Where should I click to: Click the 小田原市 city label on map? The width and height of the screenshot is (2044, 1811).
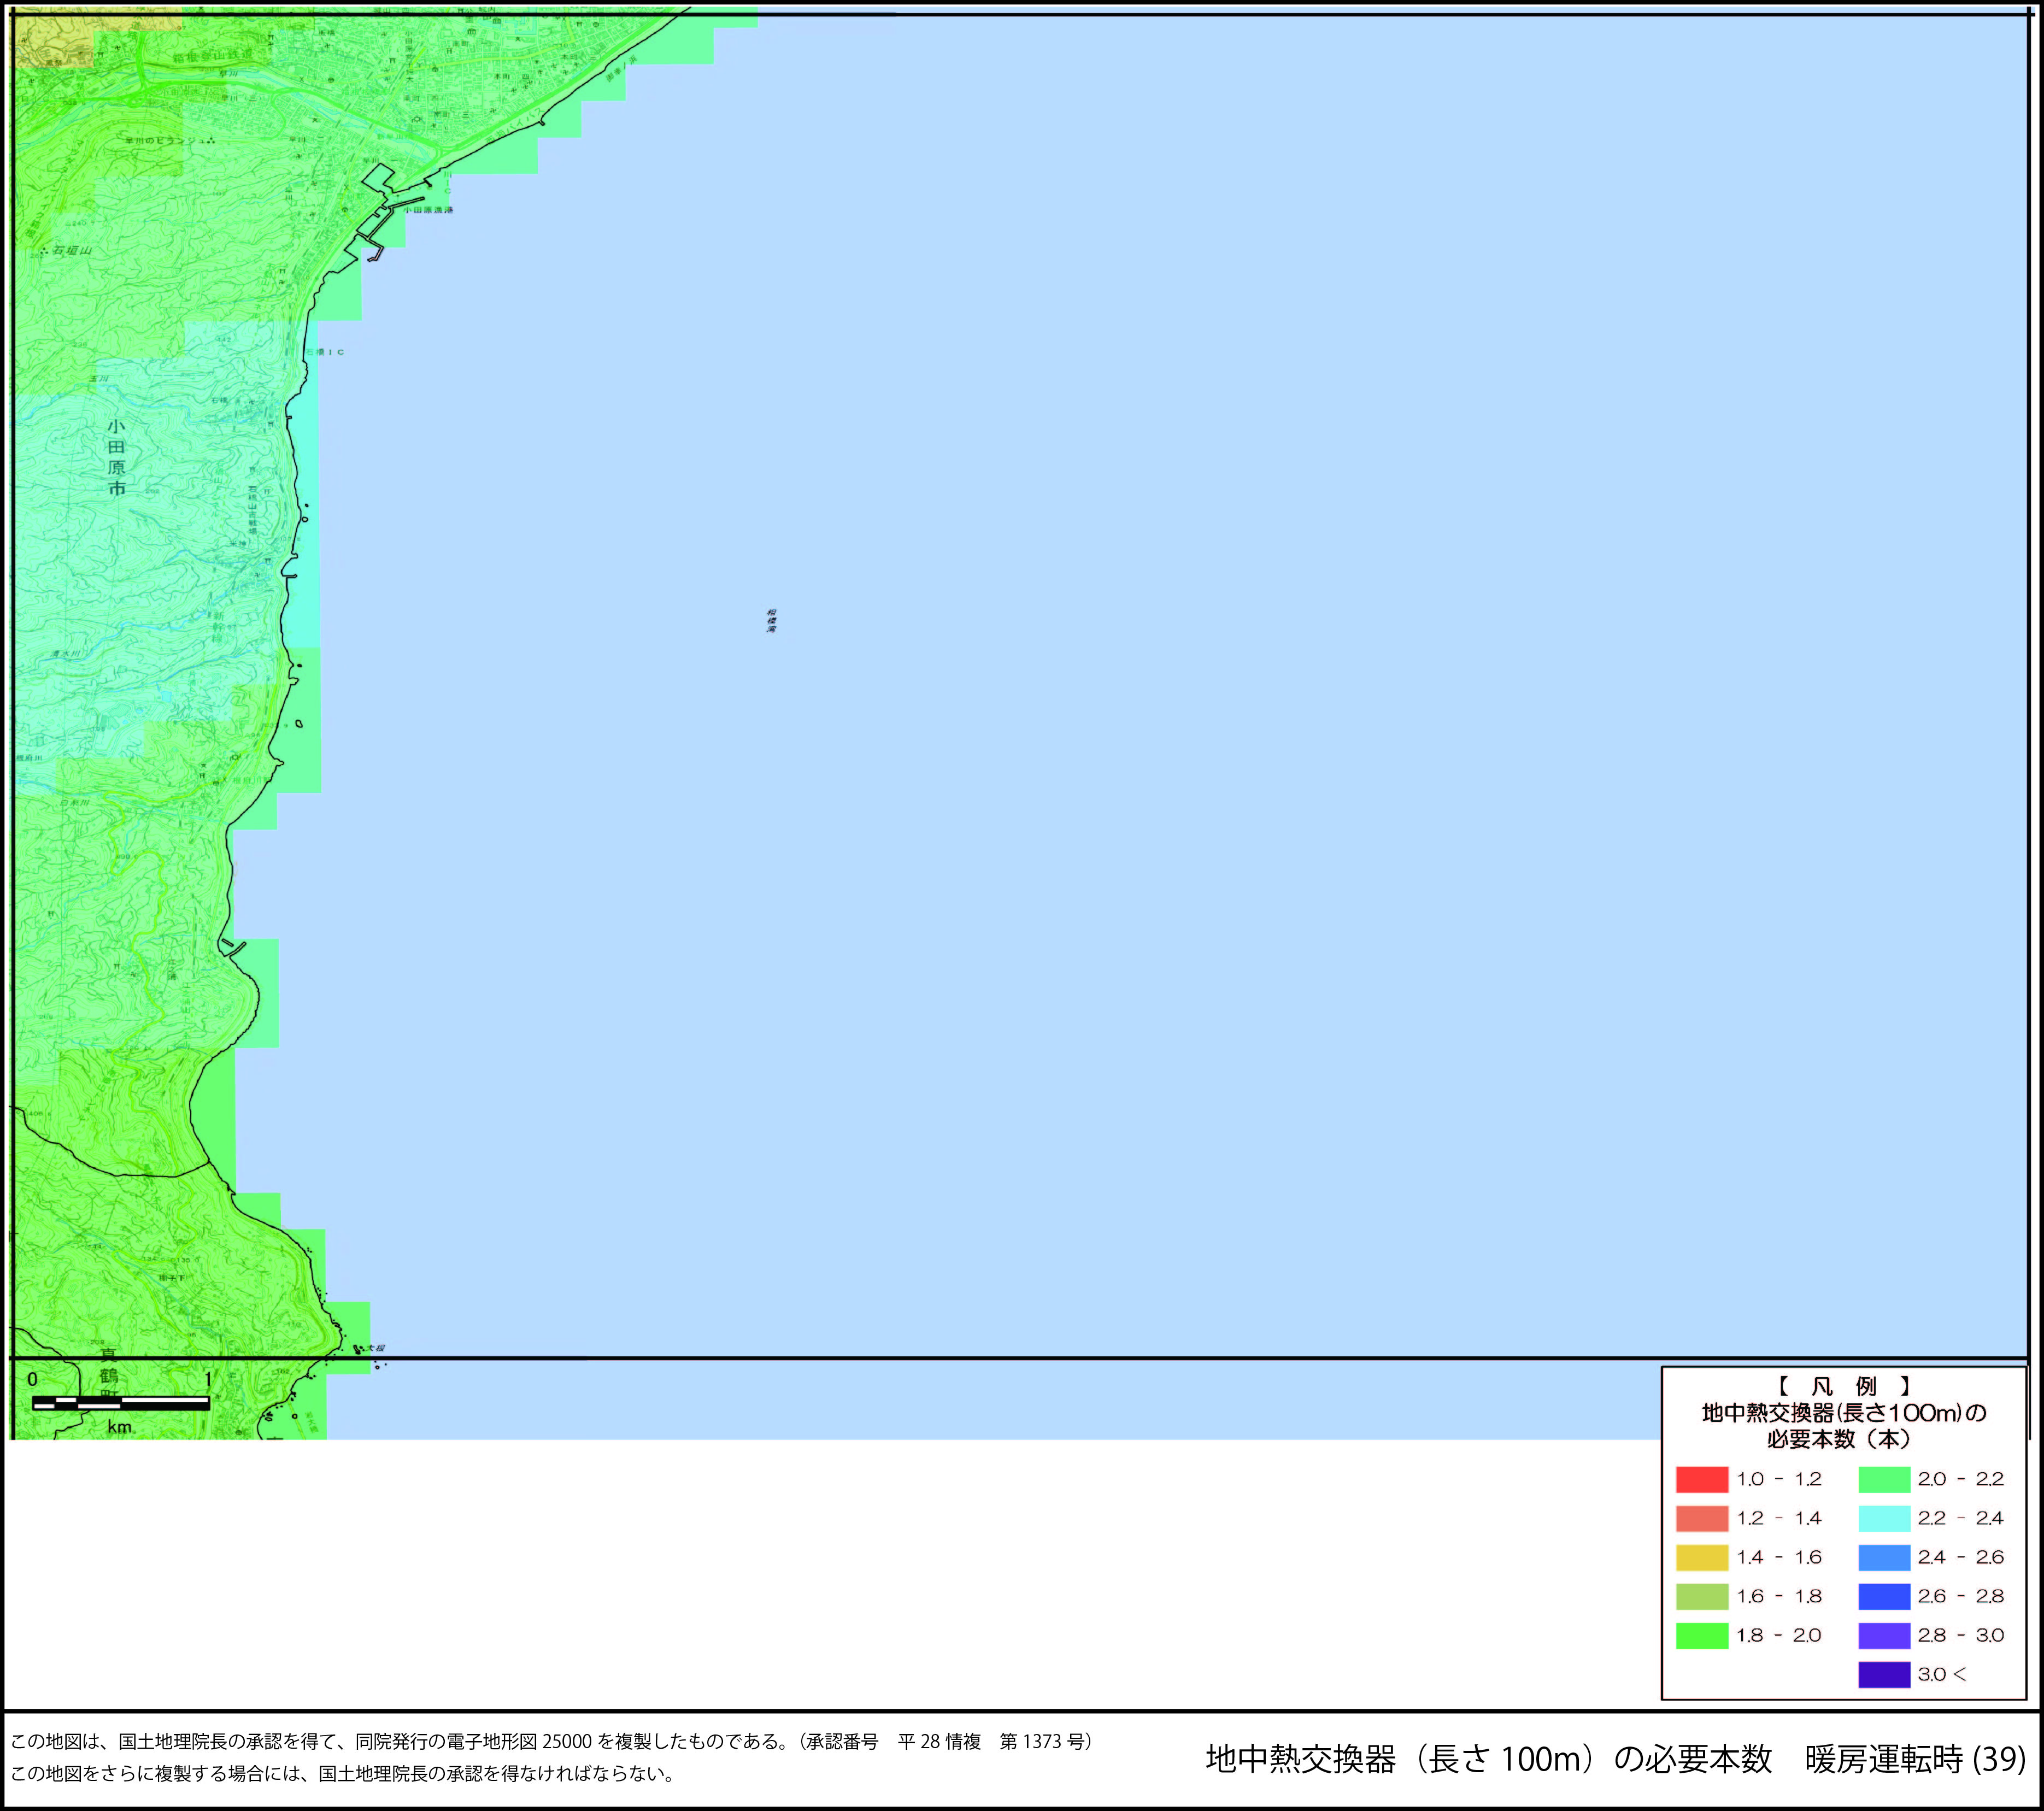pyautogui.click(x=117, y=457)
